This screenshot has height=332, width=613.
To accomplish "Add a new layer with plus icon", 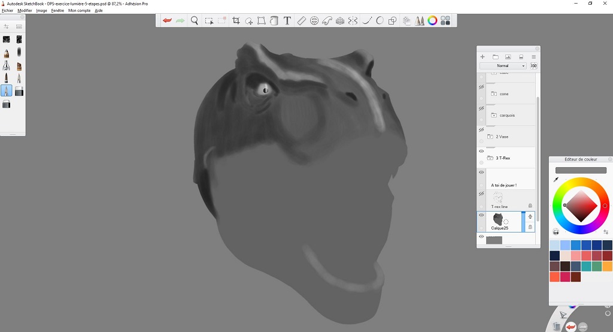I will 482,57.
